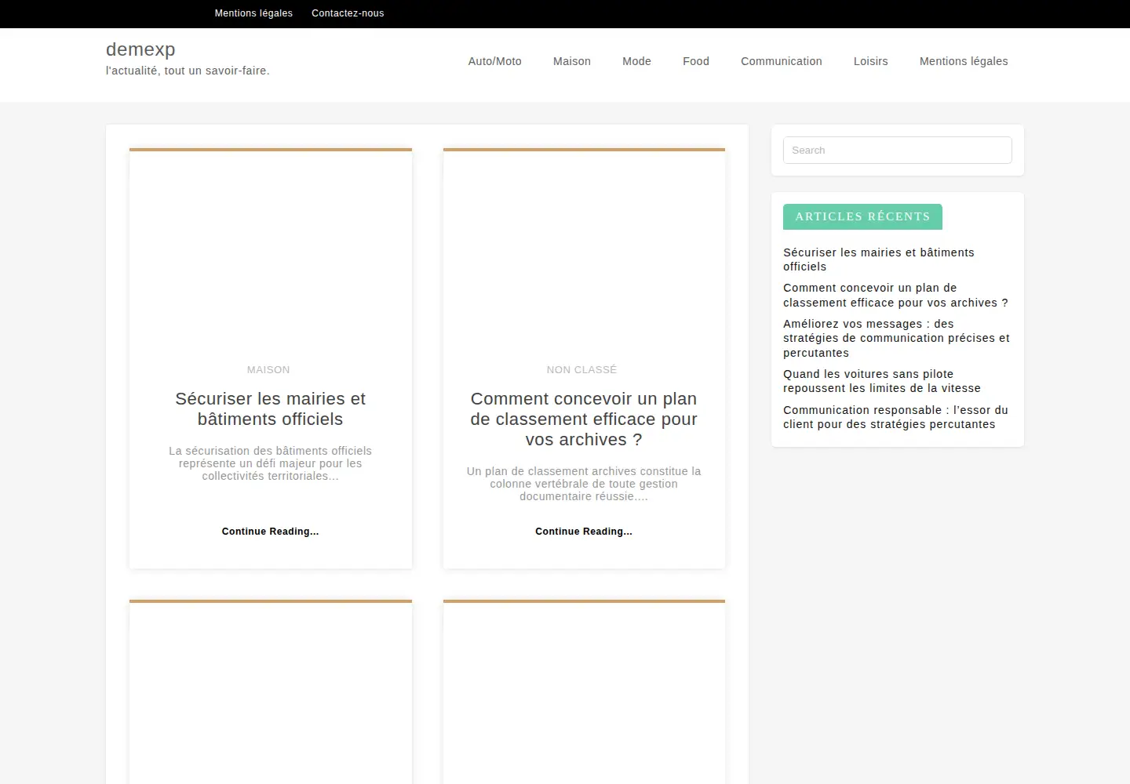Click the excerpt "La sécurisation des bâtiments officiels…"
Viewport: 1130px width, 784px height.
(271, 463)
